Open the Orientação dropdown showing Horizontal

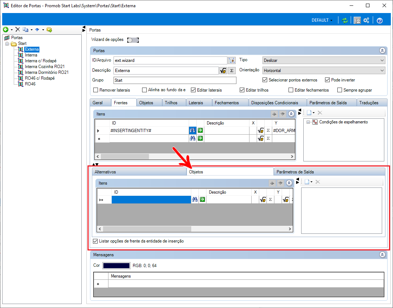click(x=323, y=71)
